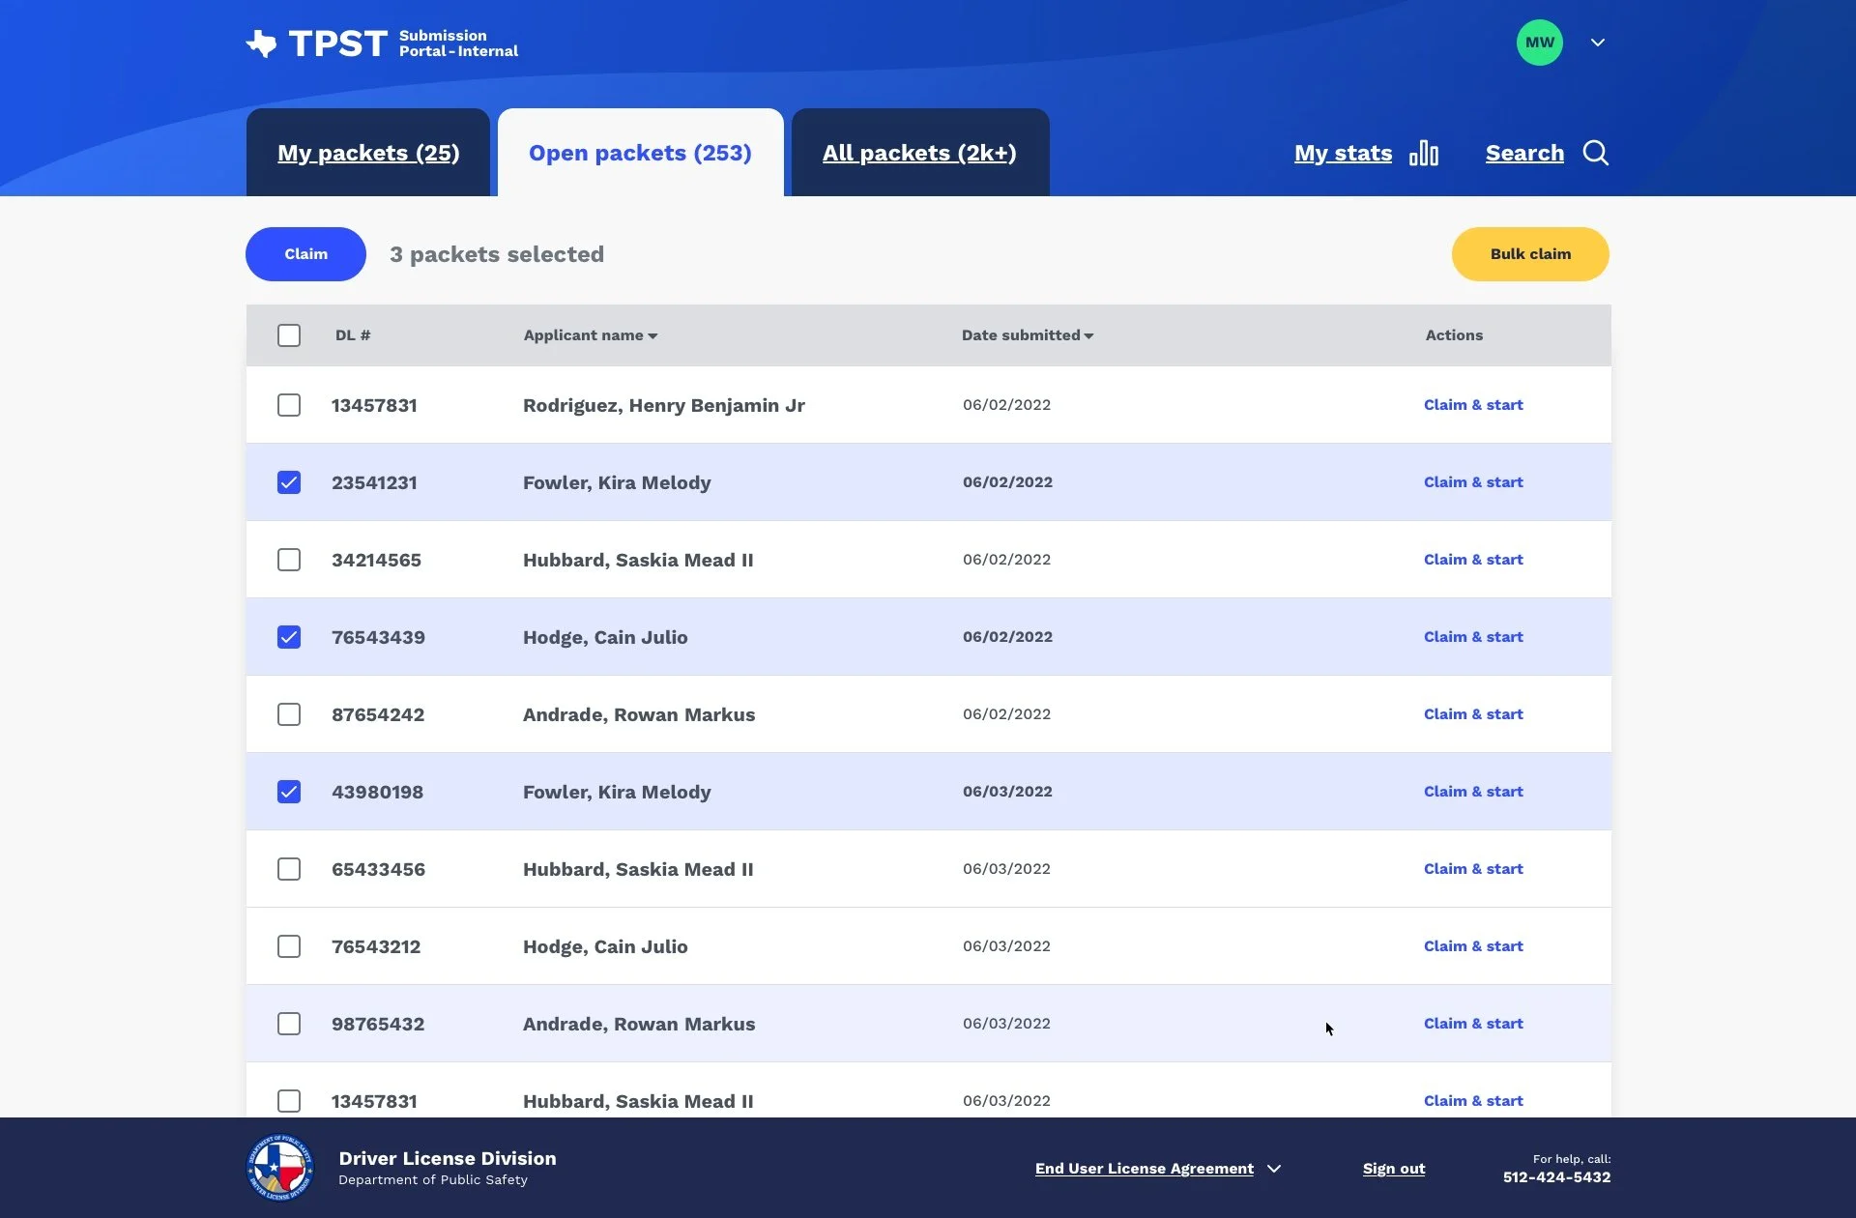Click the Bulk claim button
The height and width of the screenshot is (1218, 1856).
1529,253
